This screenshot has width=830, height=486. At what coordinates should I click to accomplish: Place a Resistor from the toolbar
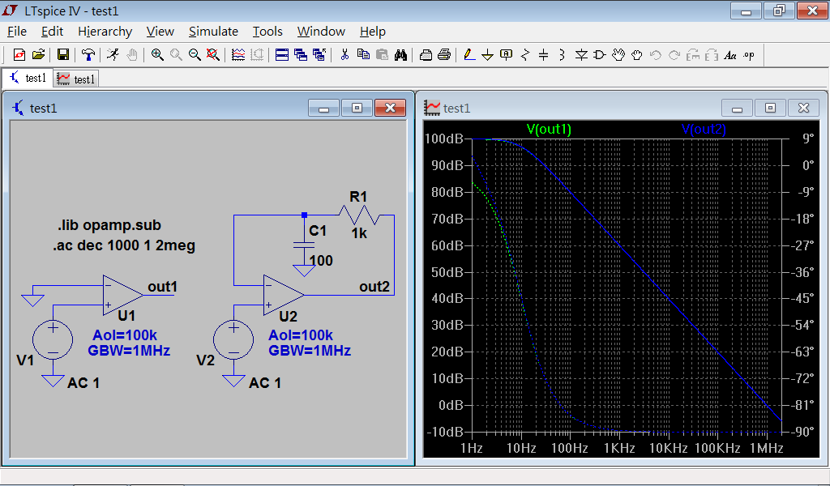[525, 54]
